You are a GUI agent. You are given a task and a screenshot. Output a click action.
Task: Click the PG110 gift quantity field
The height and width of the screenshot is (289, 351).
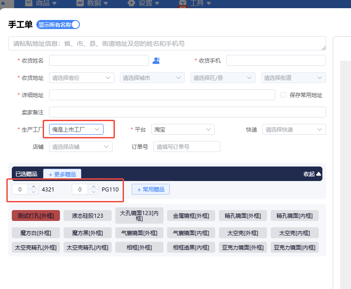80,189
